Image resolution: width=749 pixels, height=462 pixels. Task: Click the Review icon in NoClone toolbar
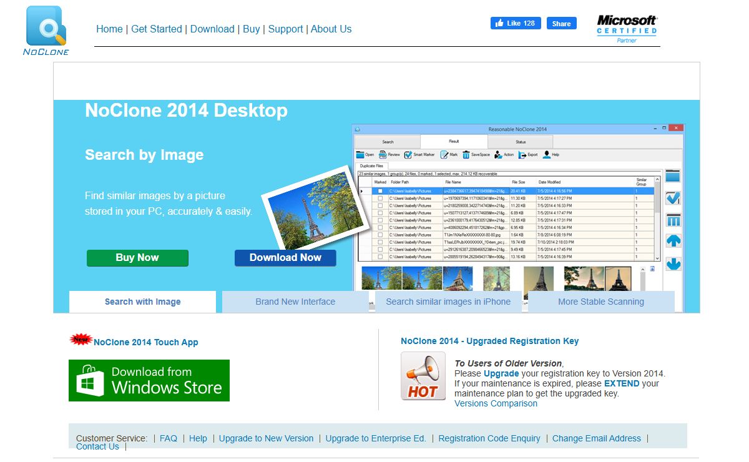382,155
